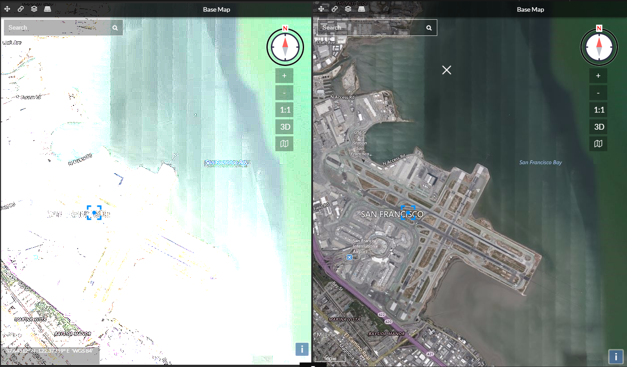Click the info icon on right map
Screen dimensions: 627x367
click(616, 357)
